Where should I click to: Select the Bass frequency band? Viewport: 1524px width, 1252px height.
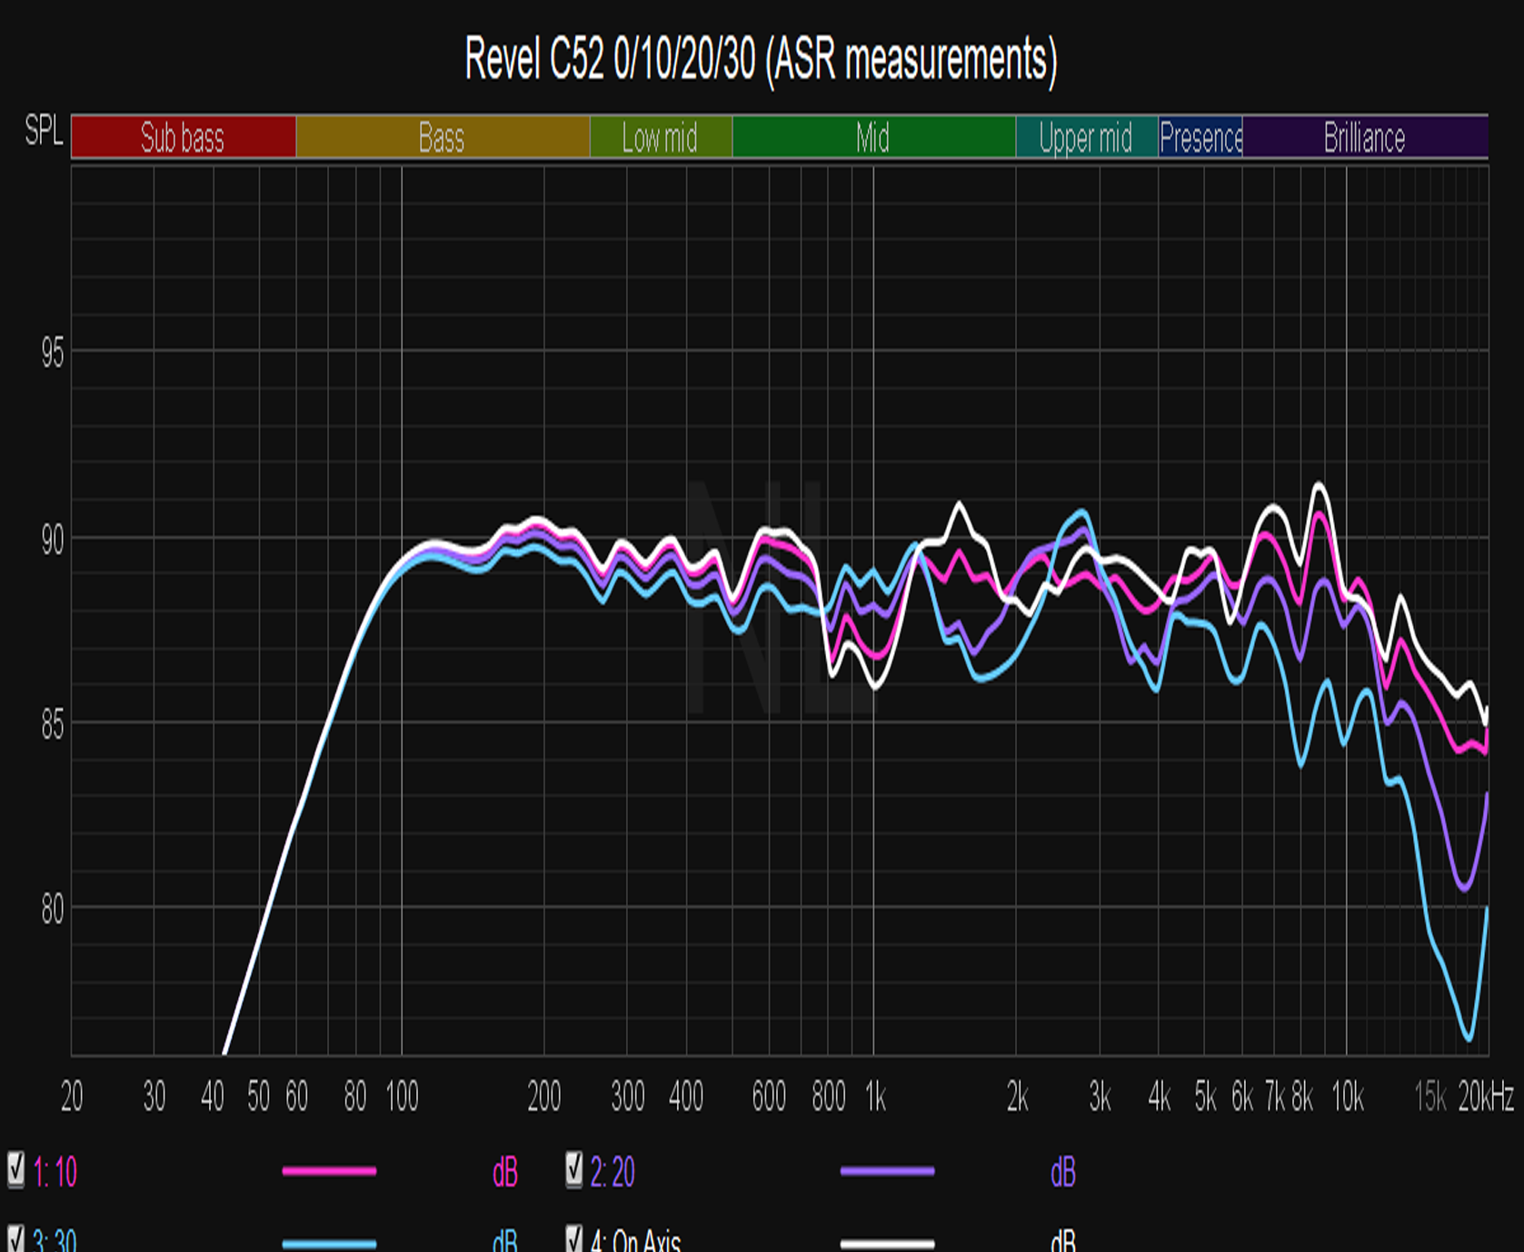point(443,137)
